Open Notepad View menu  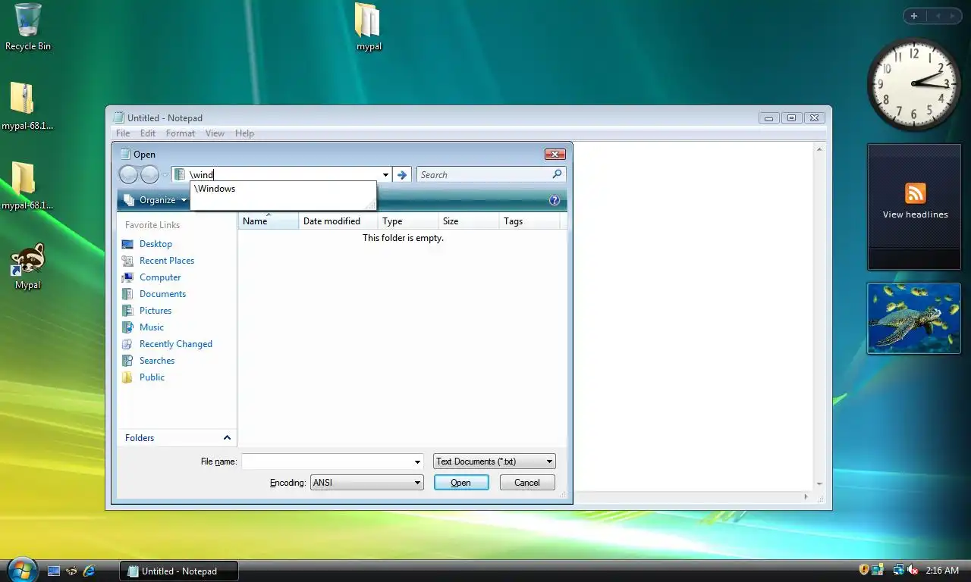click(x=215, y=133)
